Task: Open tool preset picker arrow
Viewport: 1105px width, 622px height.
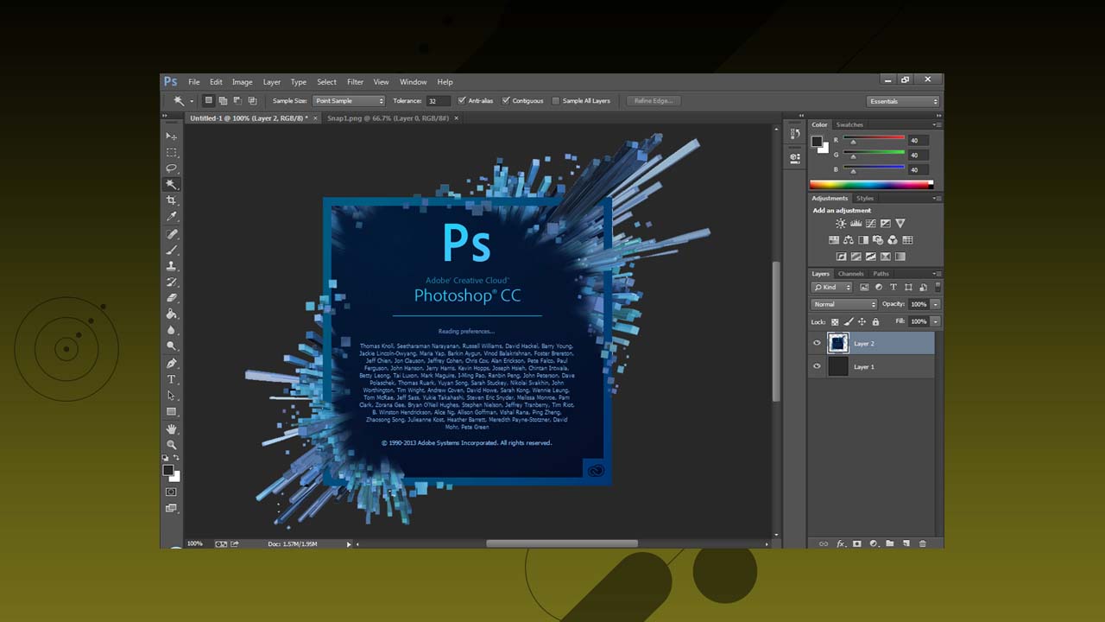Action: pos(191,101)
